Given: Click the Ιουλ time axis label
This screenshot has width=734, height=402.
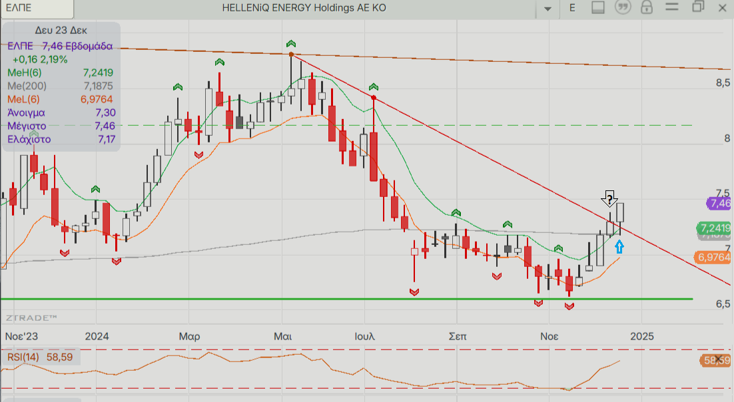Looking at the screenshot, I should (364, 337).
